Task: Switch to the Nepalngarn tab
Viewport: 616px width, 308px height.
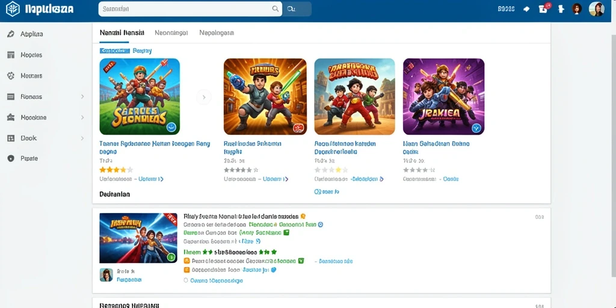Action: 217,33
